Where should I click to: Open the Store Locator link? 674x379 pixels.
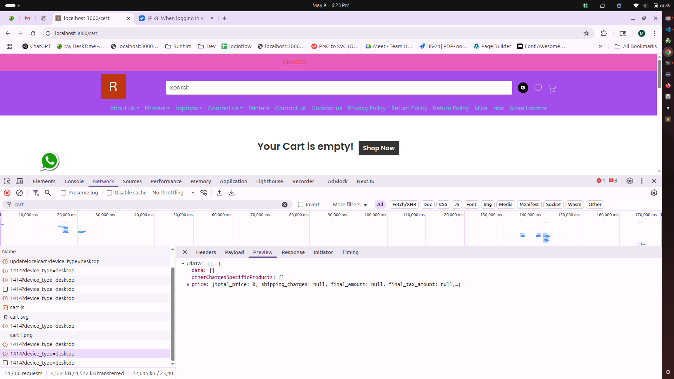click(x=528, y=108)
